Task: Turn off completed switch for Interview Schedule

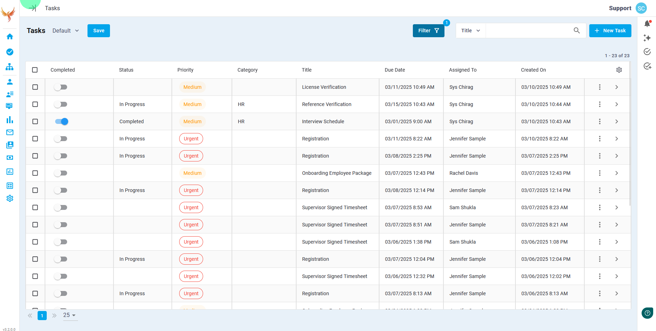Action: tap(61, 121)
